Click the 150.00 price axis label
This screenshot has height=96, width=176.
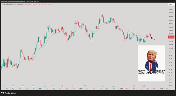[171, 41]
